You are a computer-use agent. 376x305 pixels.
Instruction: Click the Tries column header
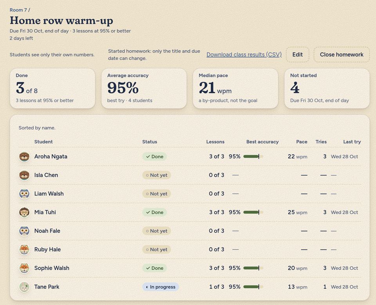coord(321,142)
